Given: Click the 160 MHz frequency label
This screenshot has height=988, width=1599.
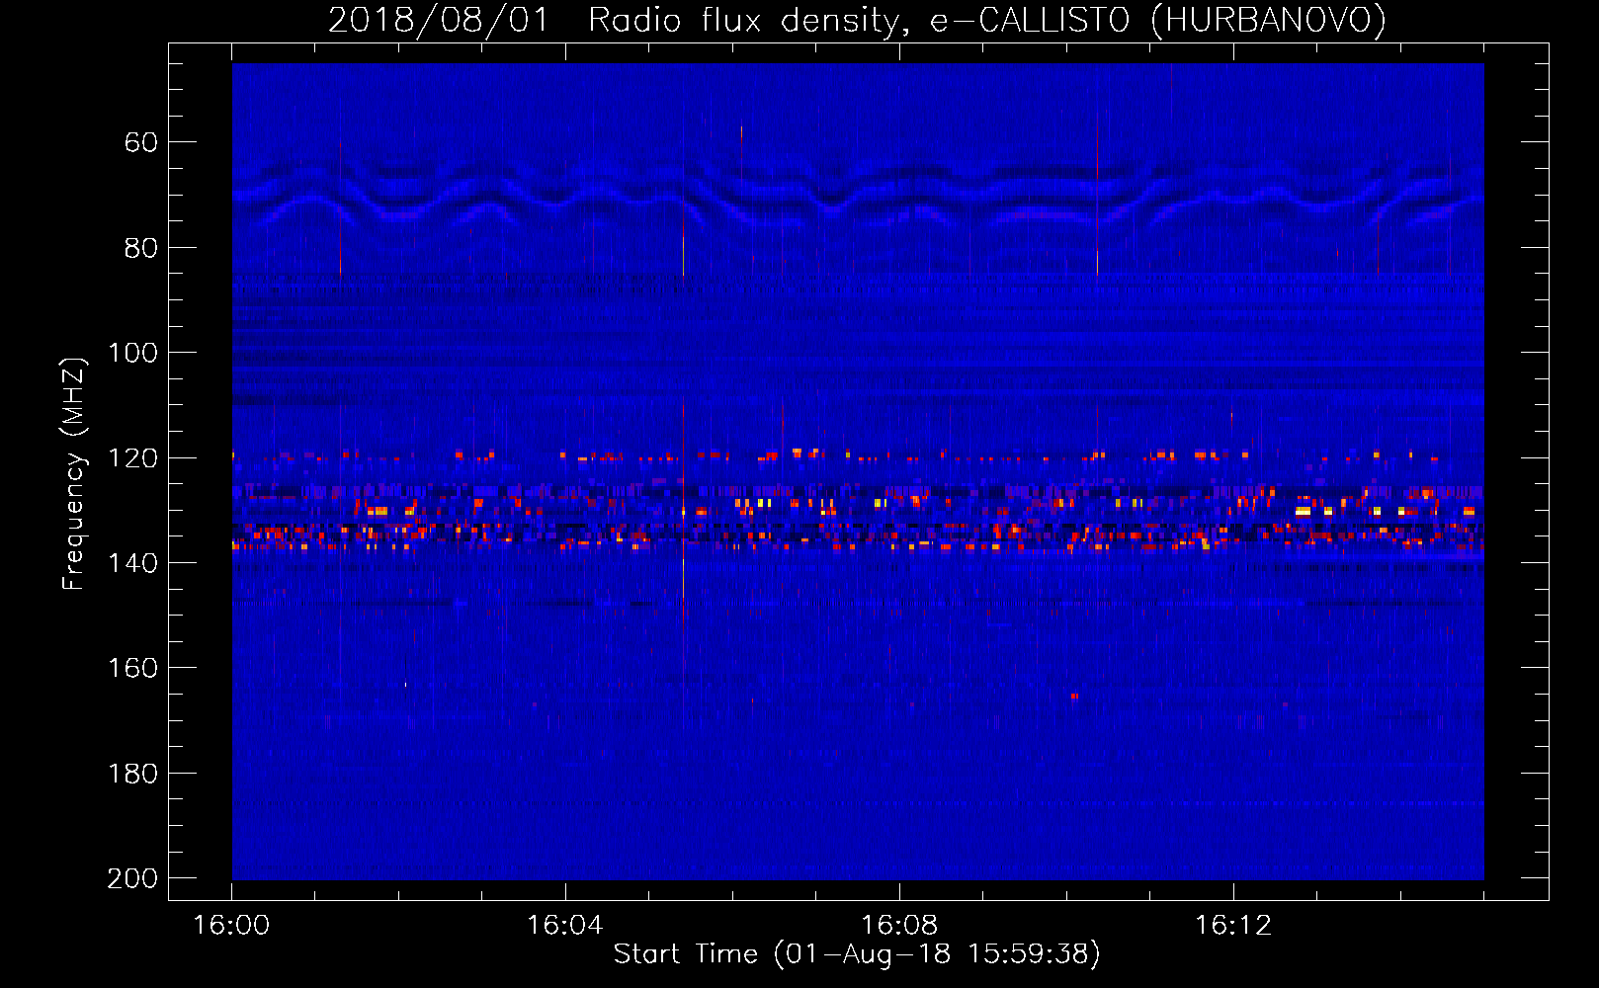Looking at the screenshot, I should (x=132, y=668).
